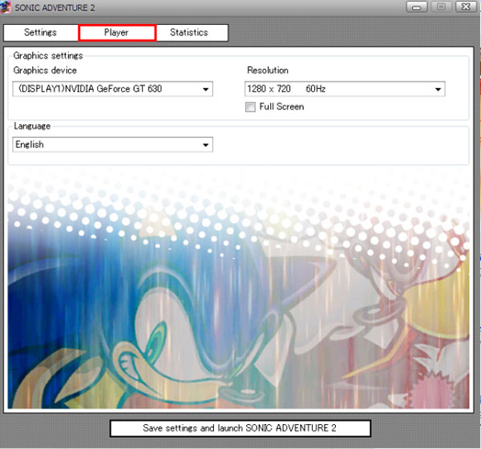Open the Statistics tab
The width and height of the screenshot is (481, 449).
tap(192, 33)
